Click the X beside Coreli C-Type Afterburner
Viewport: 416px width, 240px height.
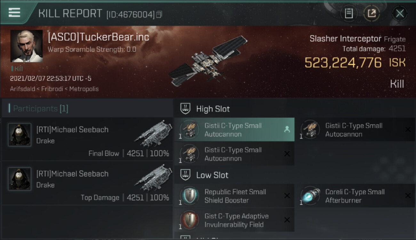tap(408, 196)
